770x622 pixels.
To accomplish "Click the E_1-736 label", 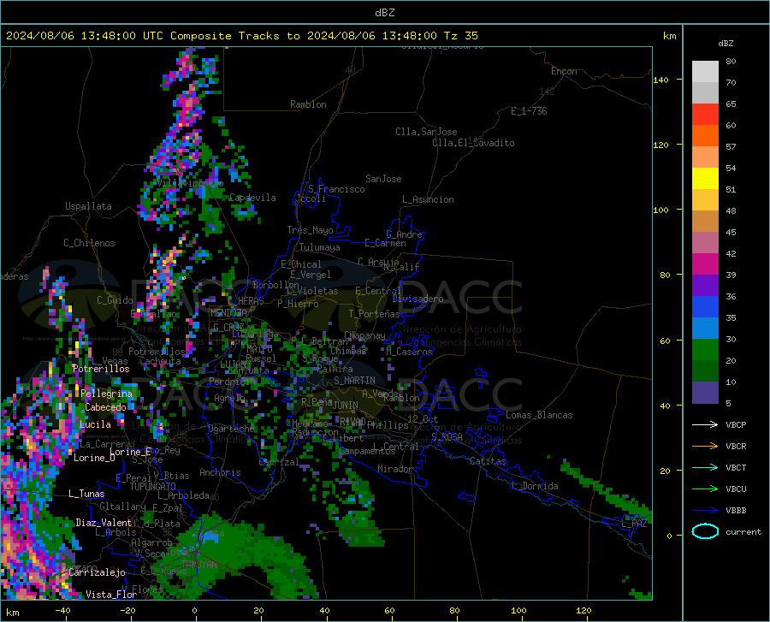I will pyautogui.click(x=529, y=111).
